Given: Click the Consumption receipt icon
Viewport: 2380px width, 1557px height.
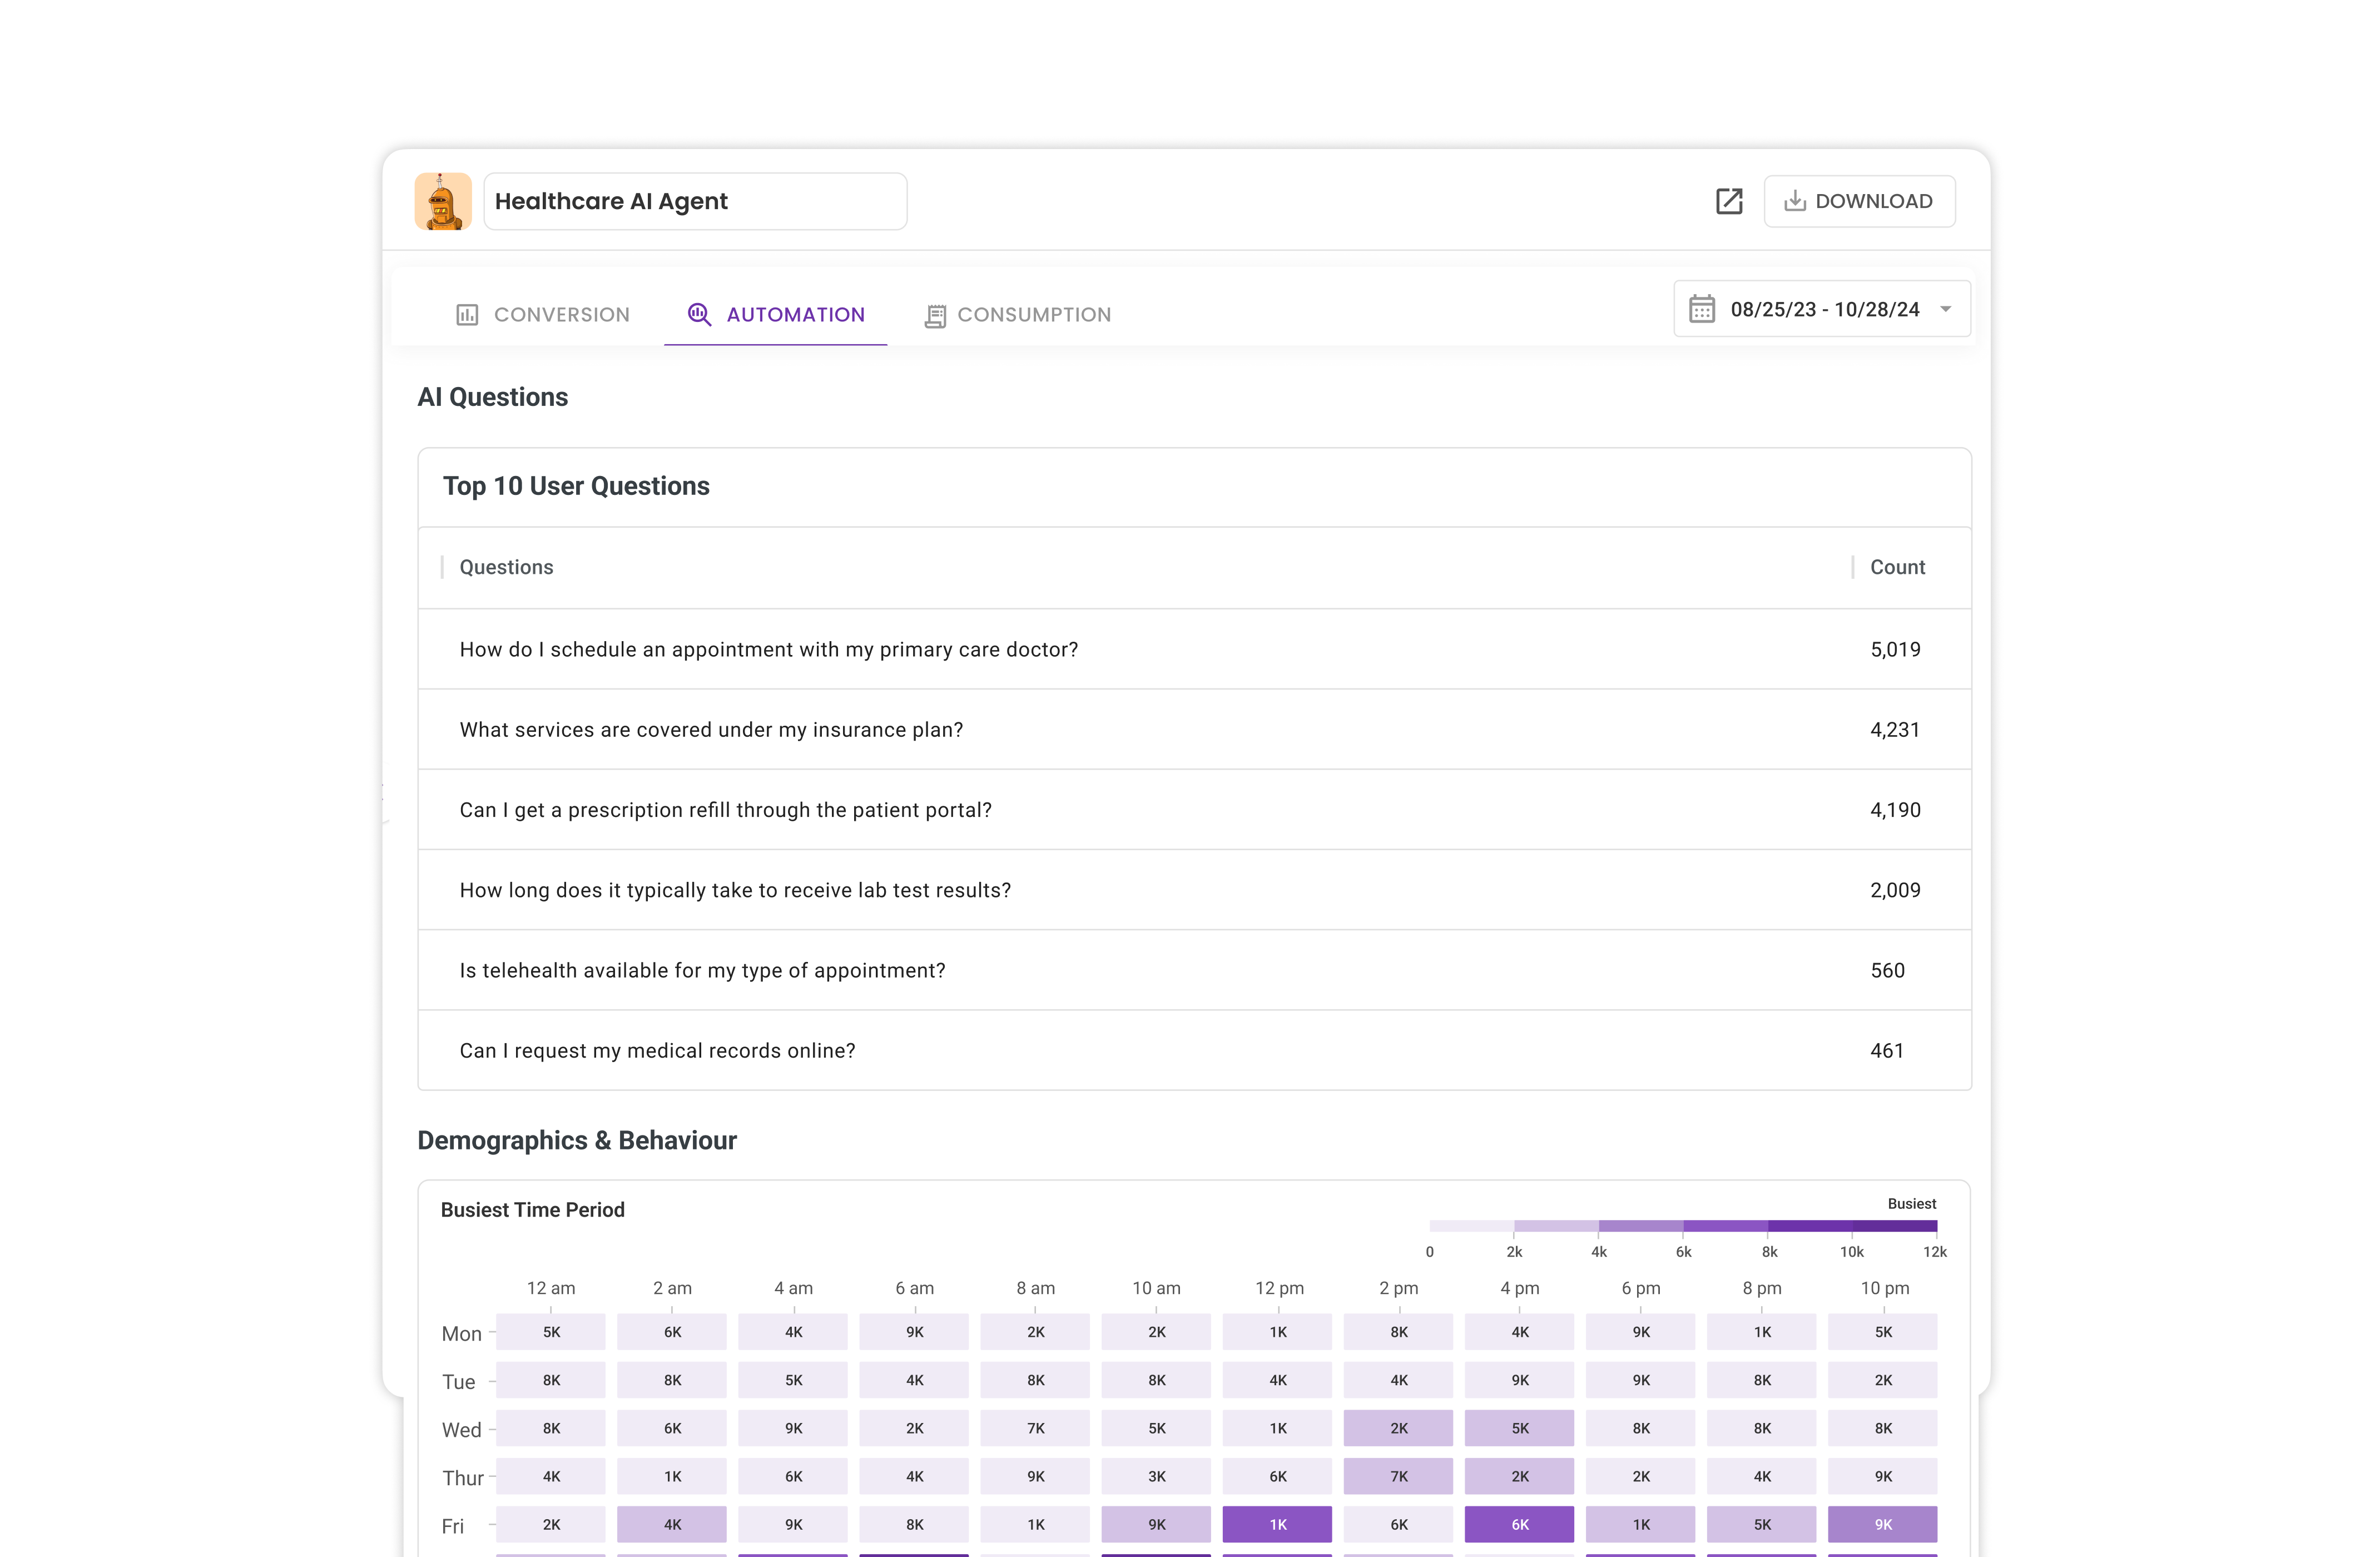Looking at the screenshot, I should [935, 316].
